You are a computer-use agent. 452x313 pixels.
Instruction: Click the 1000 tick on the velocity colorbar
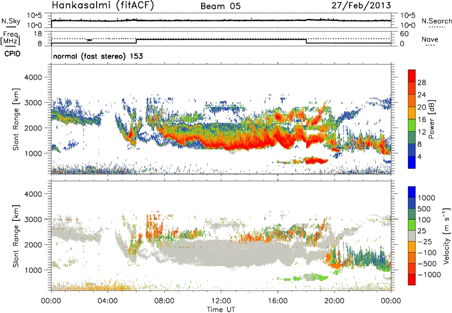(426, 198)
